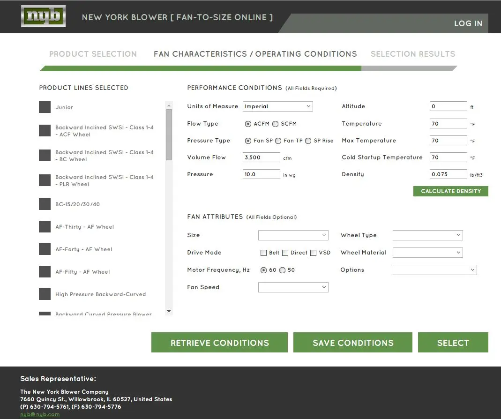Select 50 Hz motor frequency
Screen dimensions: 501x419
click(x=283, y=270)
